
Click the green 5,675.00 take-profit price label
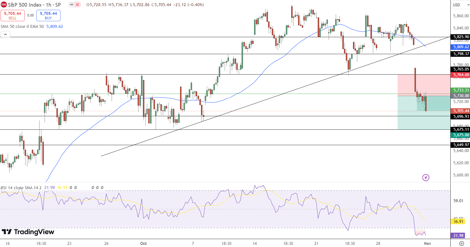click(461, 135)
